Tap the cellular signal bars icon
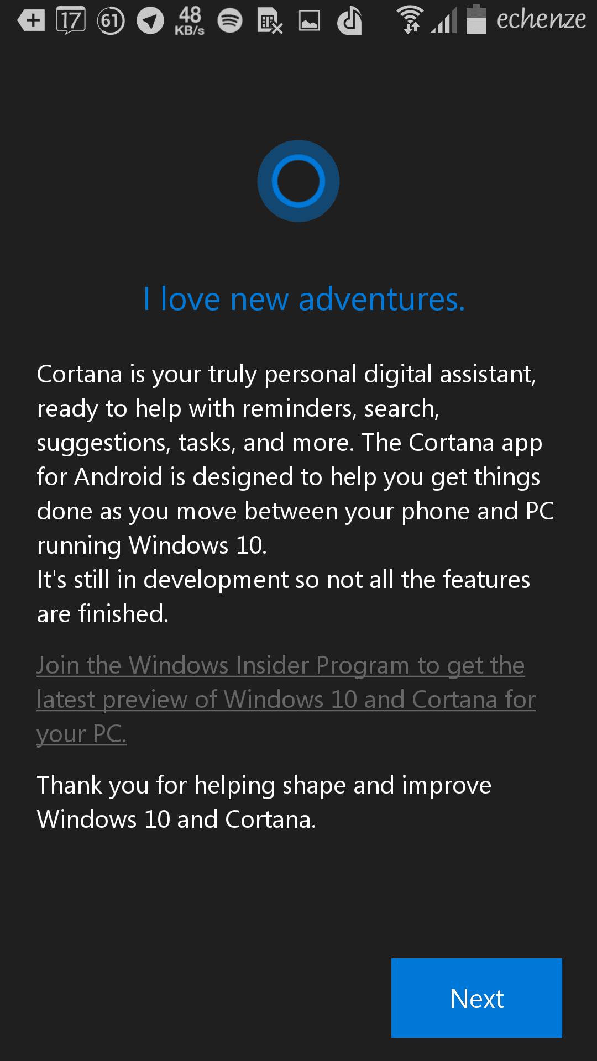This screenshot has height=1061, width=597. point(444,21)
